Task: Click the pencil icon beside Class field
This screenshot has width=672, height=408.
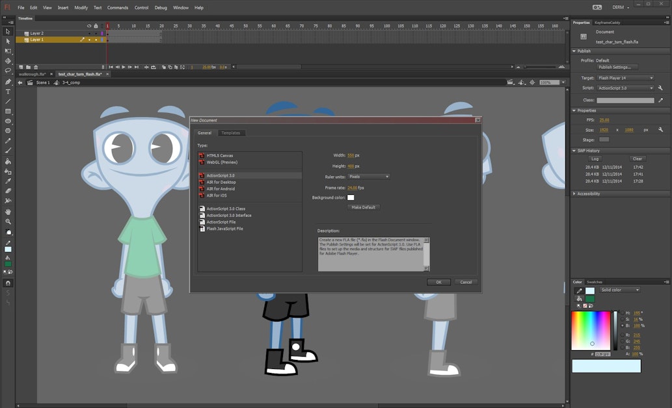Action: pyautogui.click(x=660, y=101)
